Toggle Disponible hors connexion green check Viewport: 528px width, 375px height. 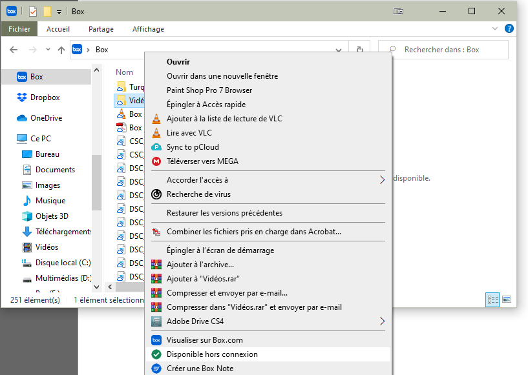click(156, 354)
